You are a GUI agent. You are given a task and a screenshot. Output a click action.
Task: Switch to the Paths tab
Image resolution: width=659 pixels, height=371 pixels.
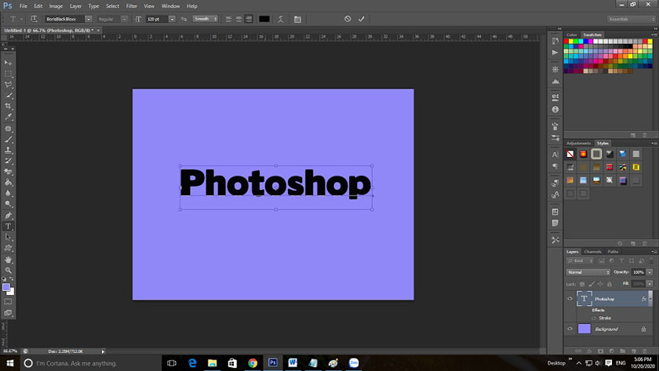tap(613, 252)
